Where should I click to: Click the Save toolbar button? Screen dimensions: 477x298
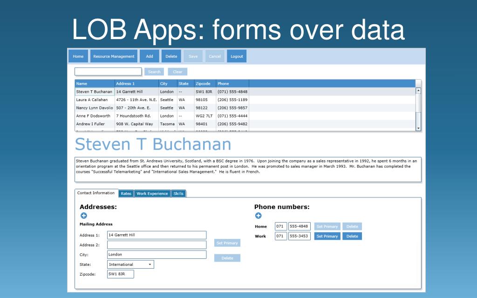pyautogui.click(x=193, y=56)
